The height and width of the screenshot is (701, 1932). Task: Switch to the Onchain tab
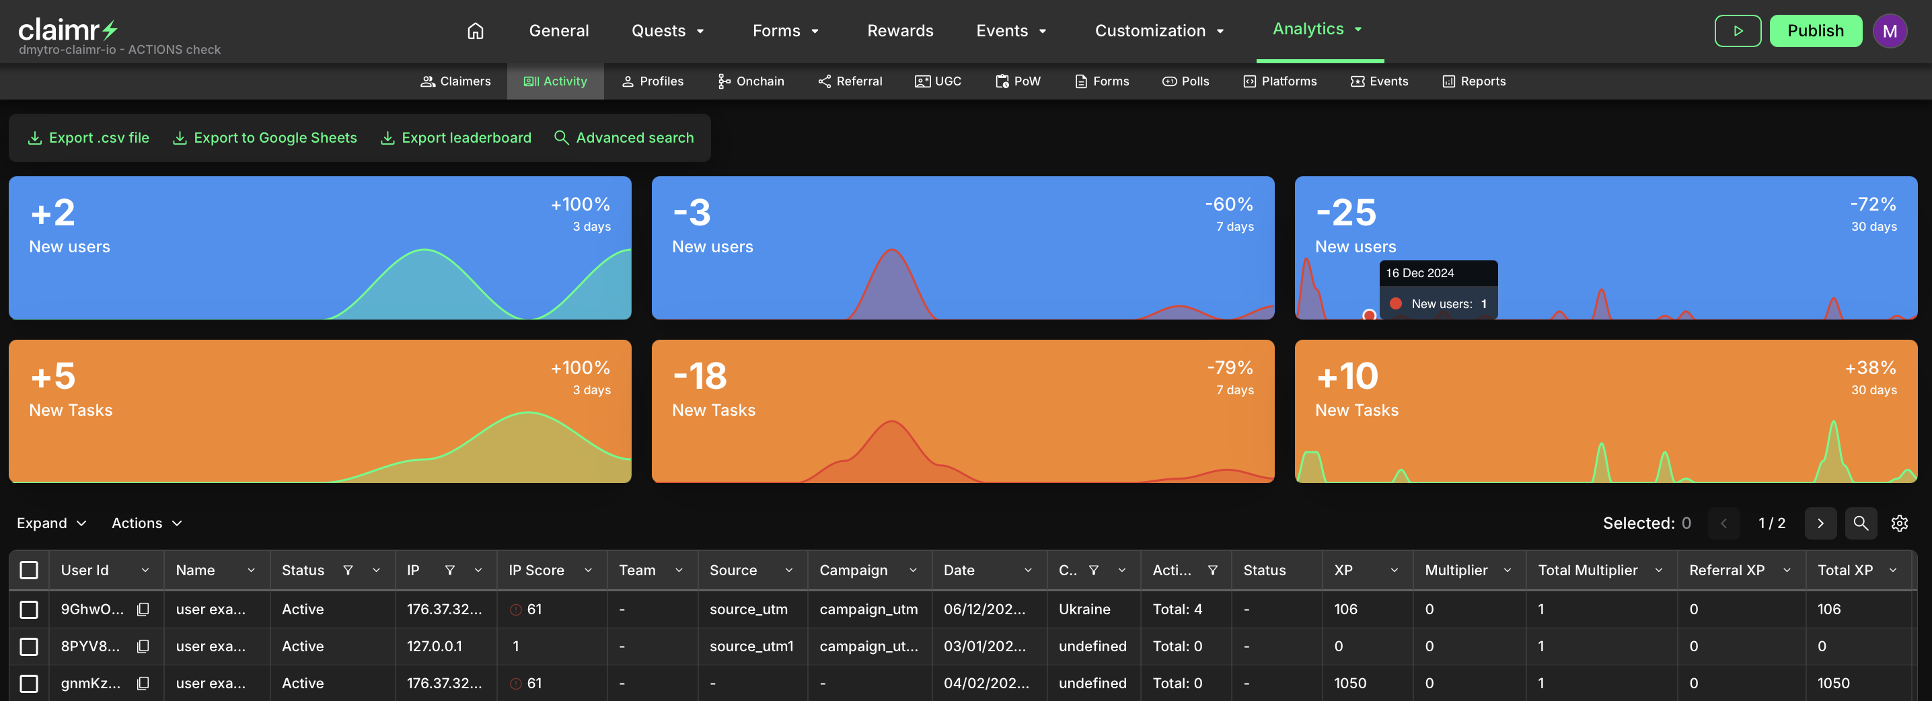[751, 81]
